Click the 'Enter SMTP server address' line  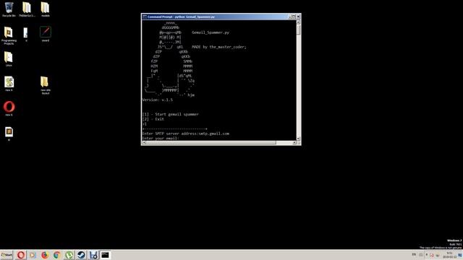tap(185, 134)
